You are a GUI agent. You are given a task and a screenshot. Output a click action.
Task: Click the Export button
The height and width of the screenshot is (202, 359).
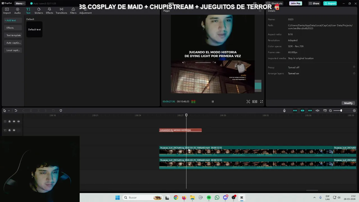(x=330, y=3)
